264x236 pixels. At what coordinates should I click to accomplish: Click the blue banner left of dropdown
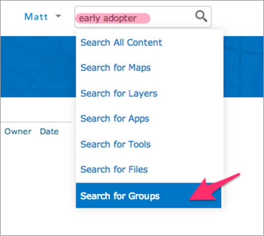click(x=38, y=67)
